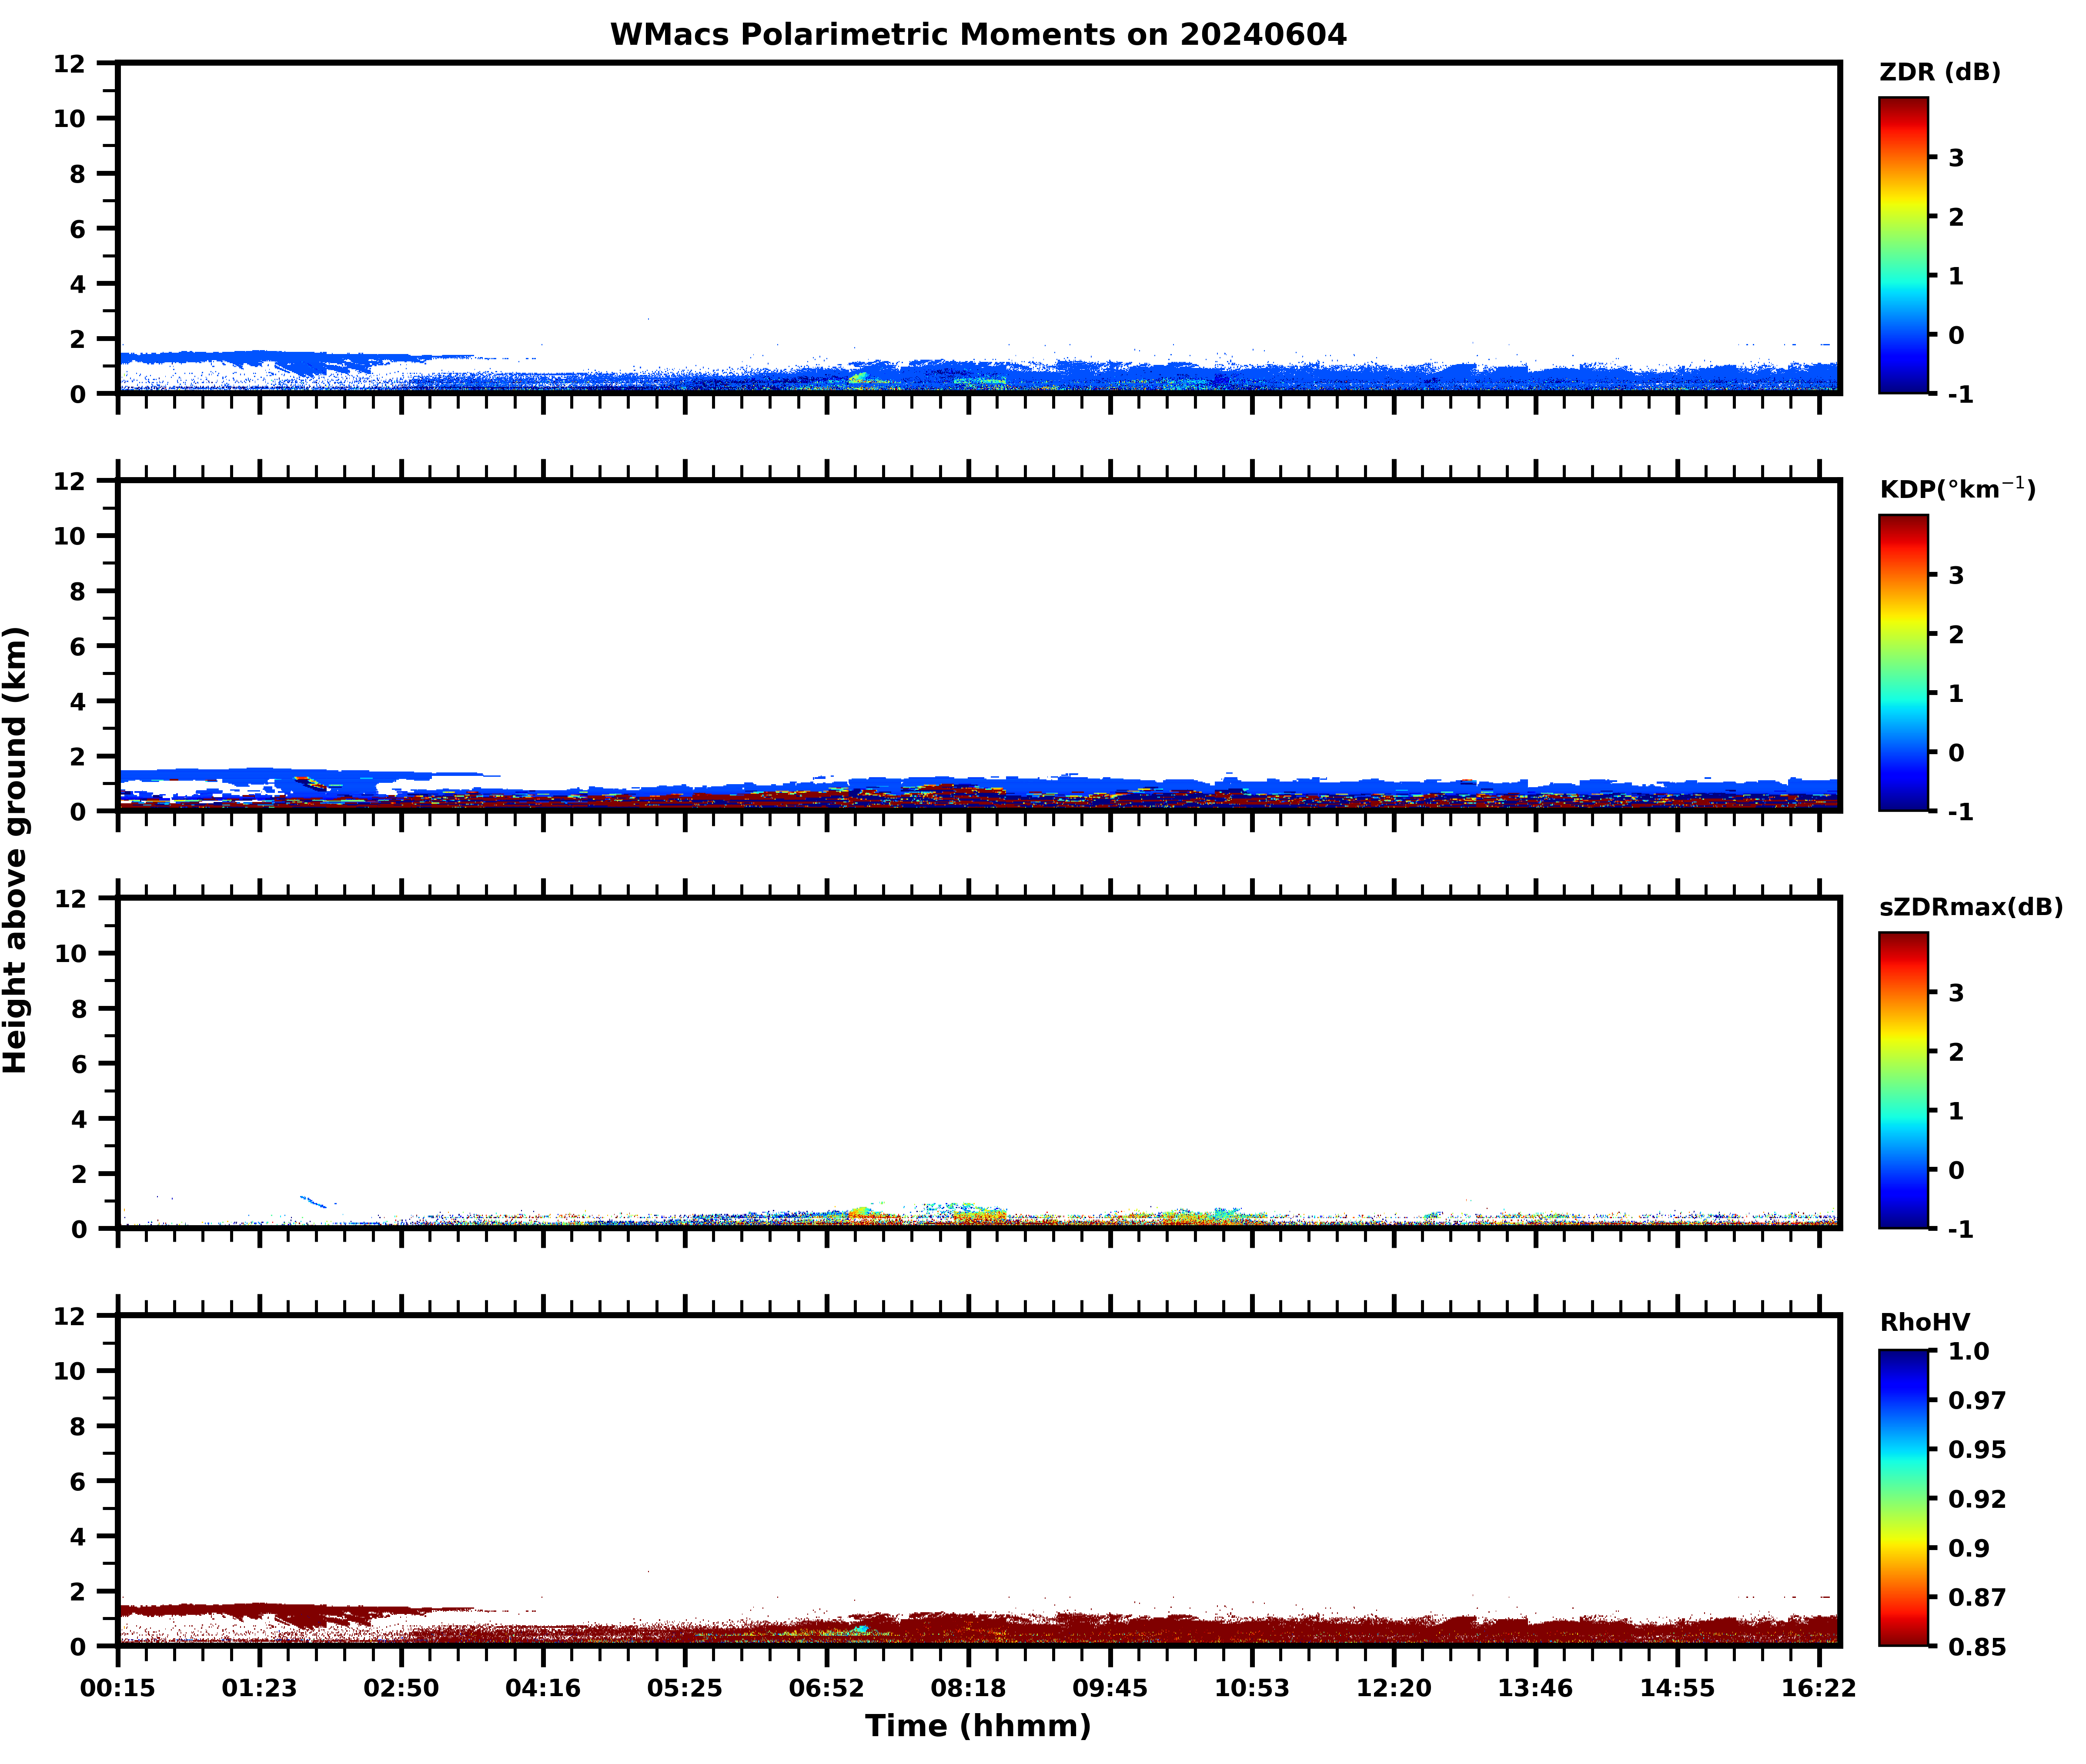Screen dimensions: 2086x1764
Task: Click the 0.85 label on RhoHV colorbar
Action: (x=1976, y=1646)
